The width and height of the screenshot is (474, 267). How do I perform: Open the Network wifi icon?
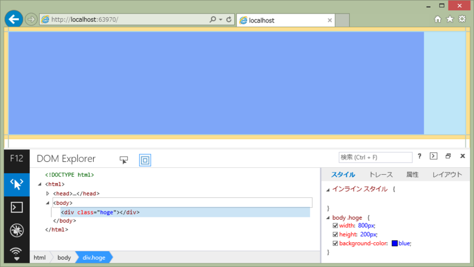coord(17,254)
